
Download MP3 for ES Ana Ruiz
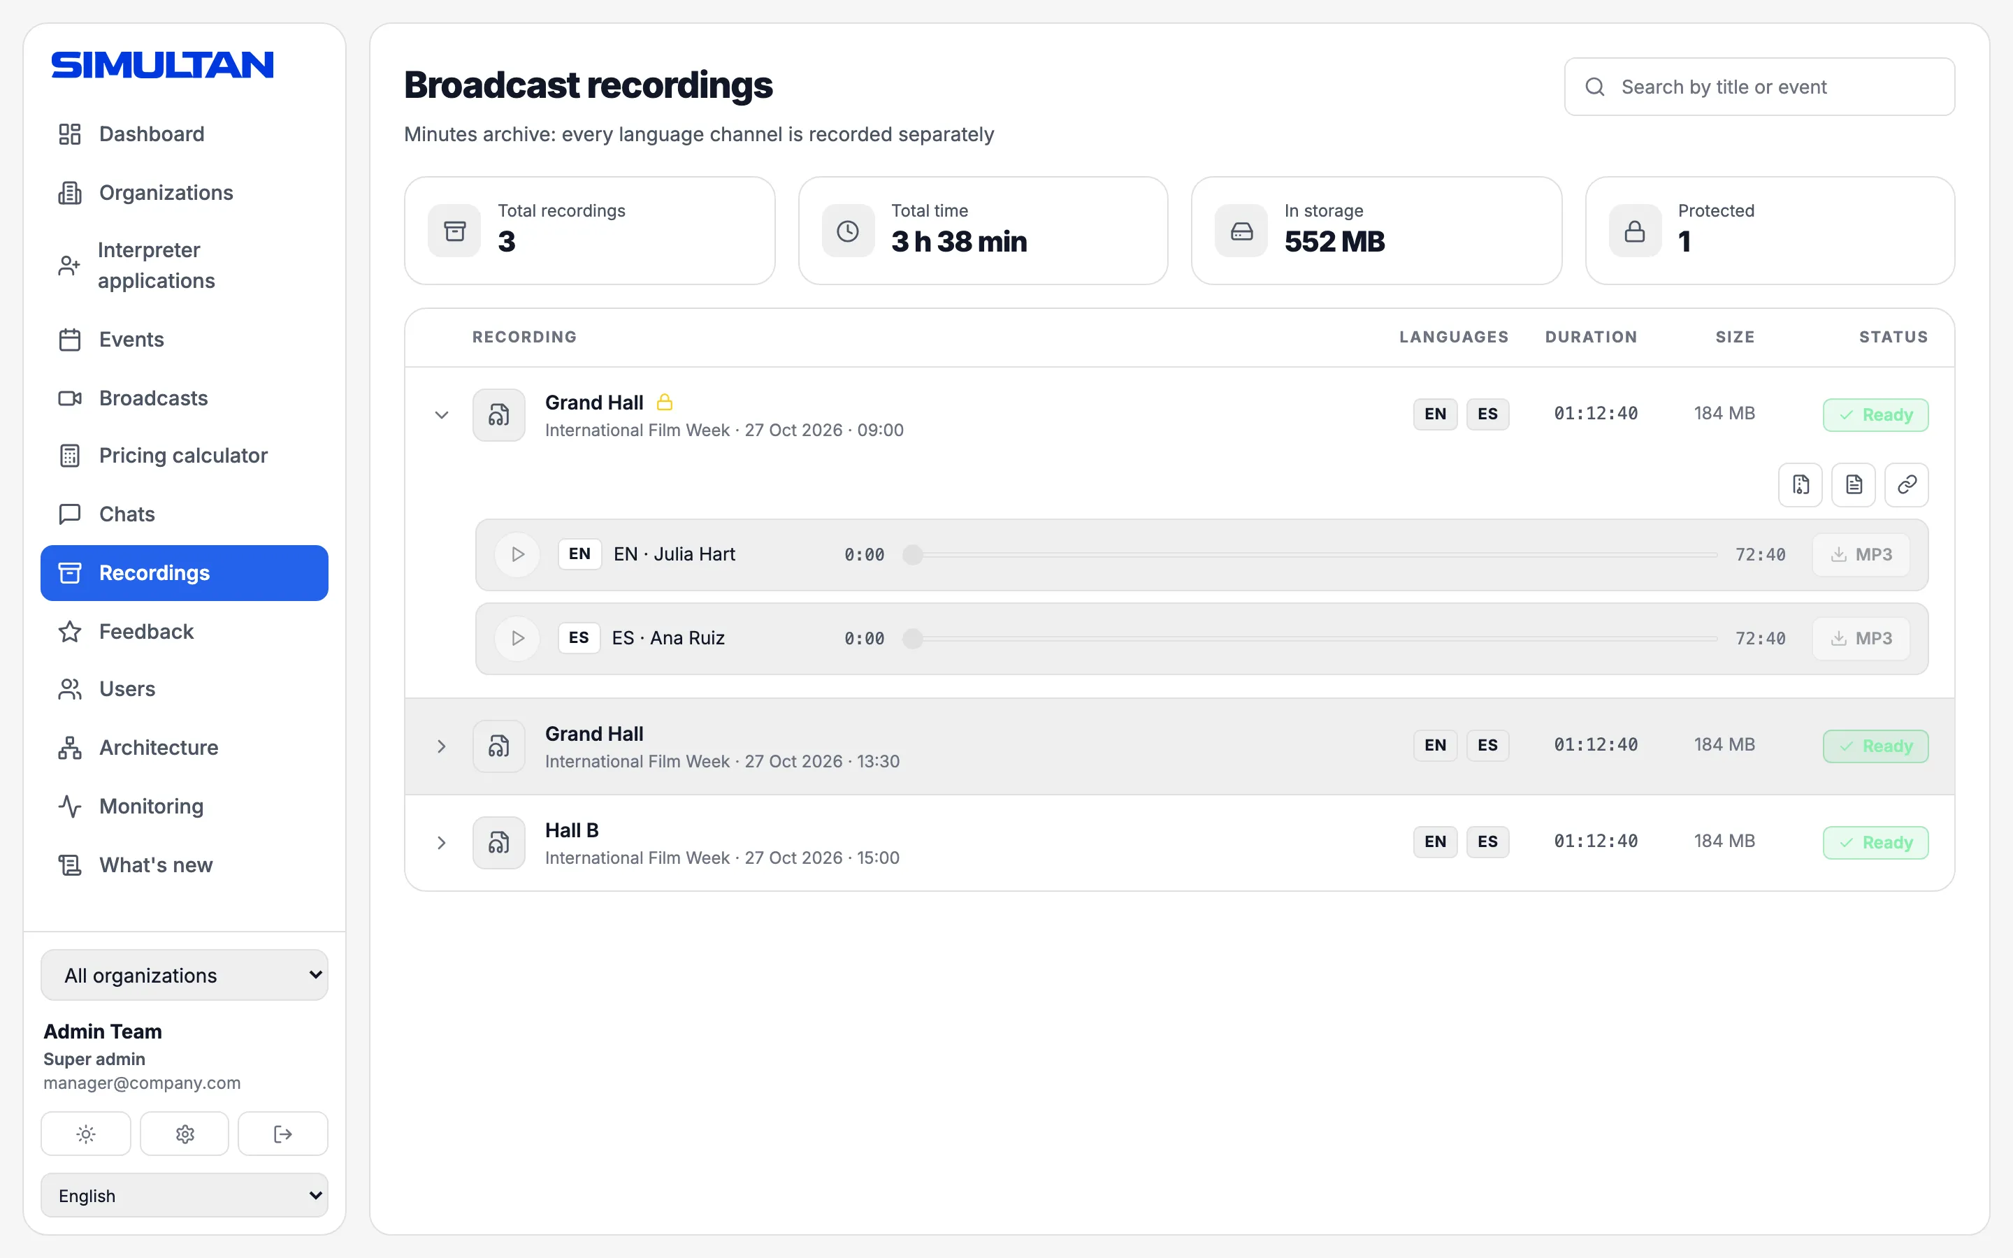(x=1861, y=638)
